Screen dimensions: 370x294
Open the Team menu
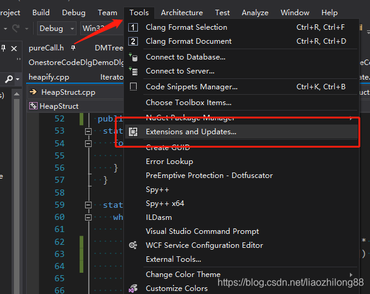pyautogui.click(x=108, y=13)
